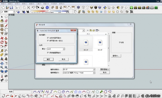Select the Line pencil tool

[x=6, y=26]
